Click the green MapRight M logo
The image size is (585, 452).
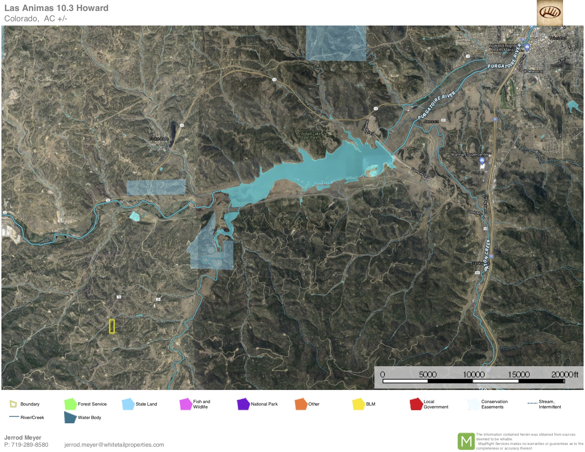pos(466,441)
